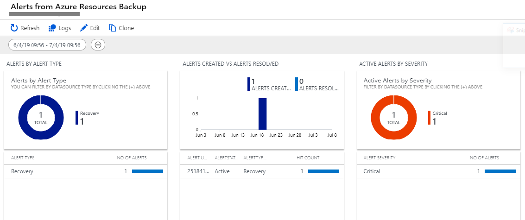
Task: Click the ALERTSTAT... column header
Action: click(226, 157)
